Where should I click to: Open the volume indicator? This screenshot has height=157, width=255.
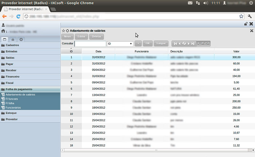tap(206, 3)
